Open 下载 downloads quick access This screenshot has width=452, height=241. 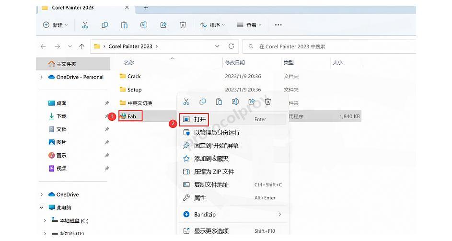click(58, 116)
